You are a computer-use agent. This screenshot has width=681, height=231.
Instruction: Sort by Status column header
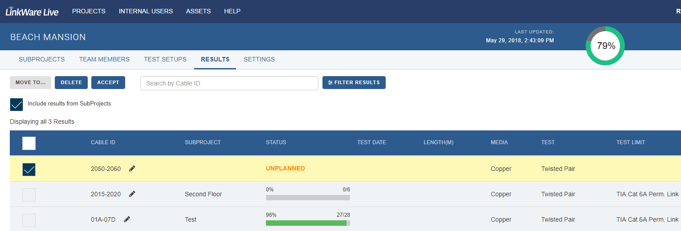(x=276, y=142)
